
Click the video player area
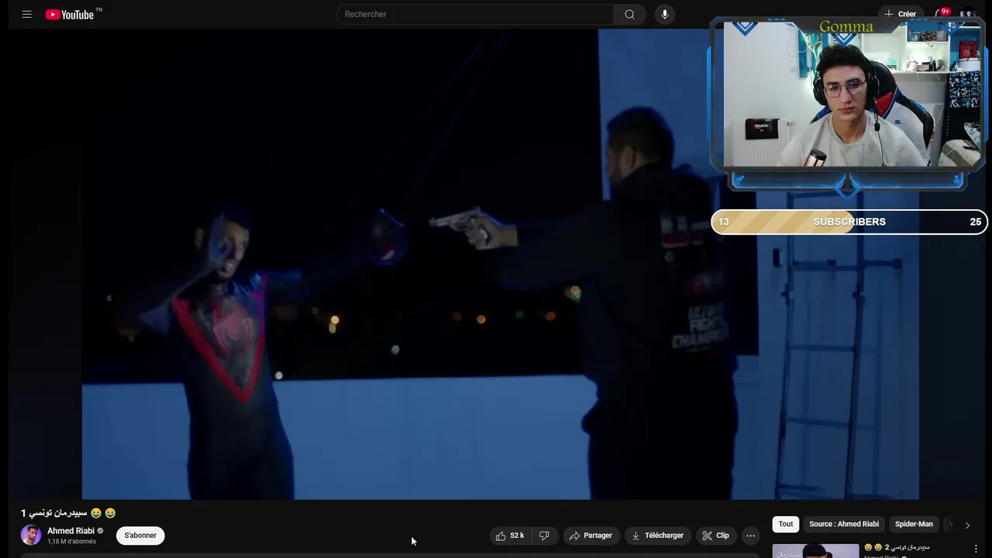pos(500,264)
